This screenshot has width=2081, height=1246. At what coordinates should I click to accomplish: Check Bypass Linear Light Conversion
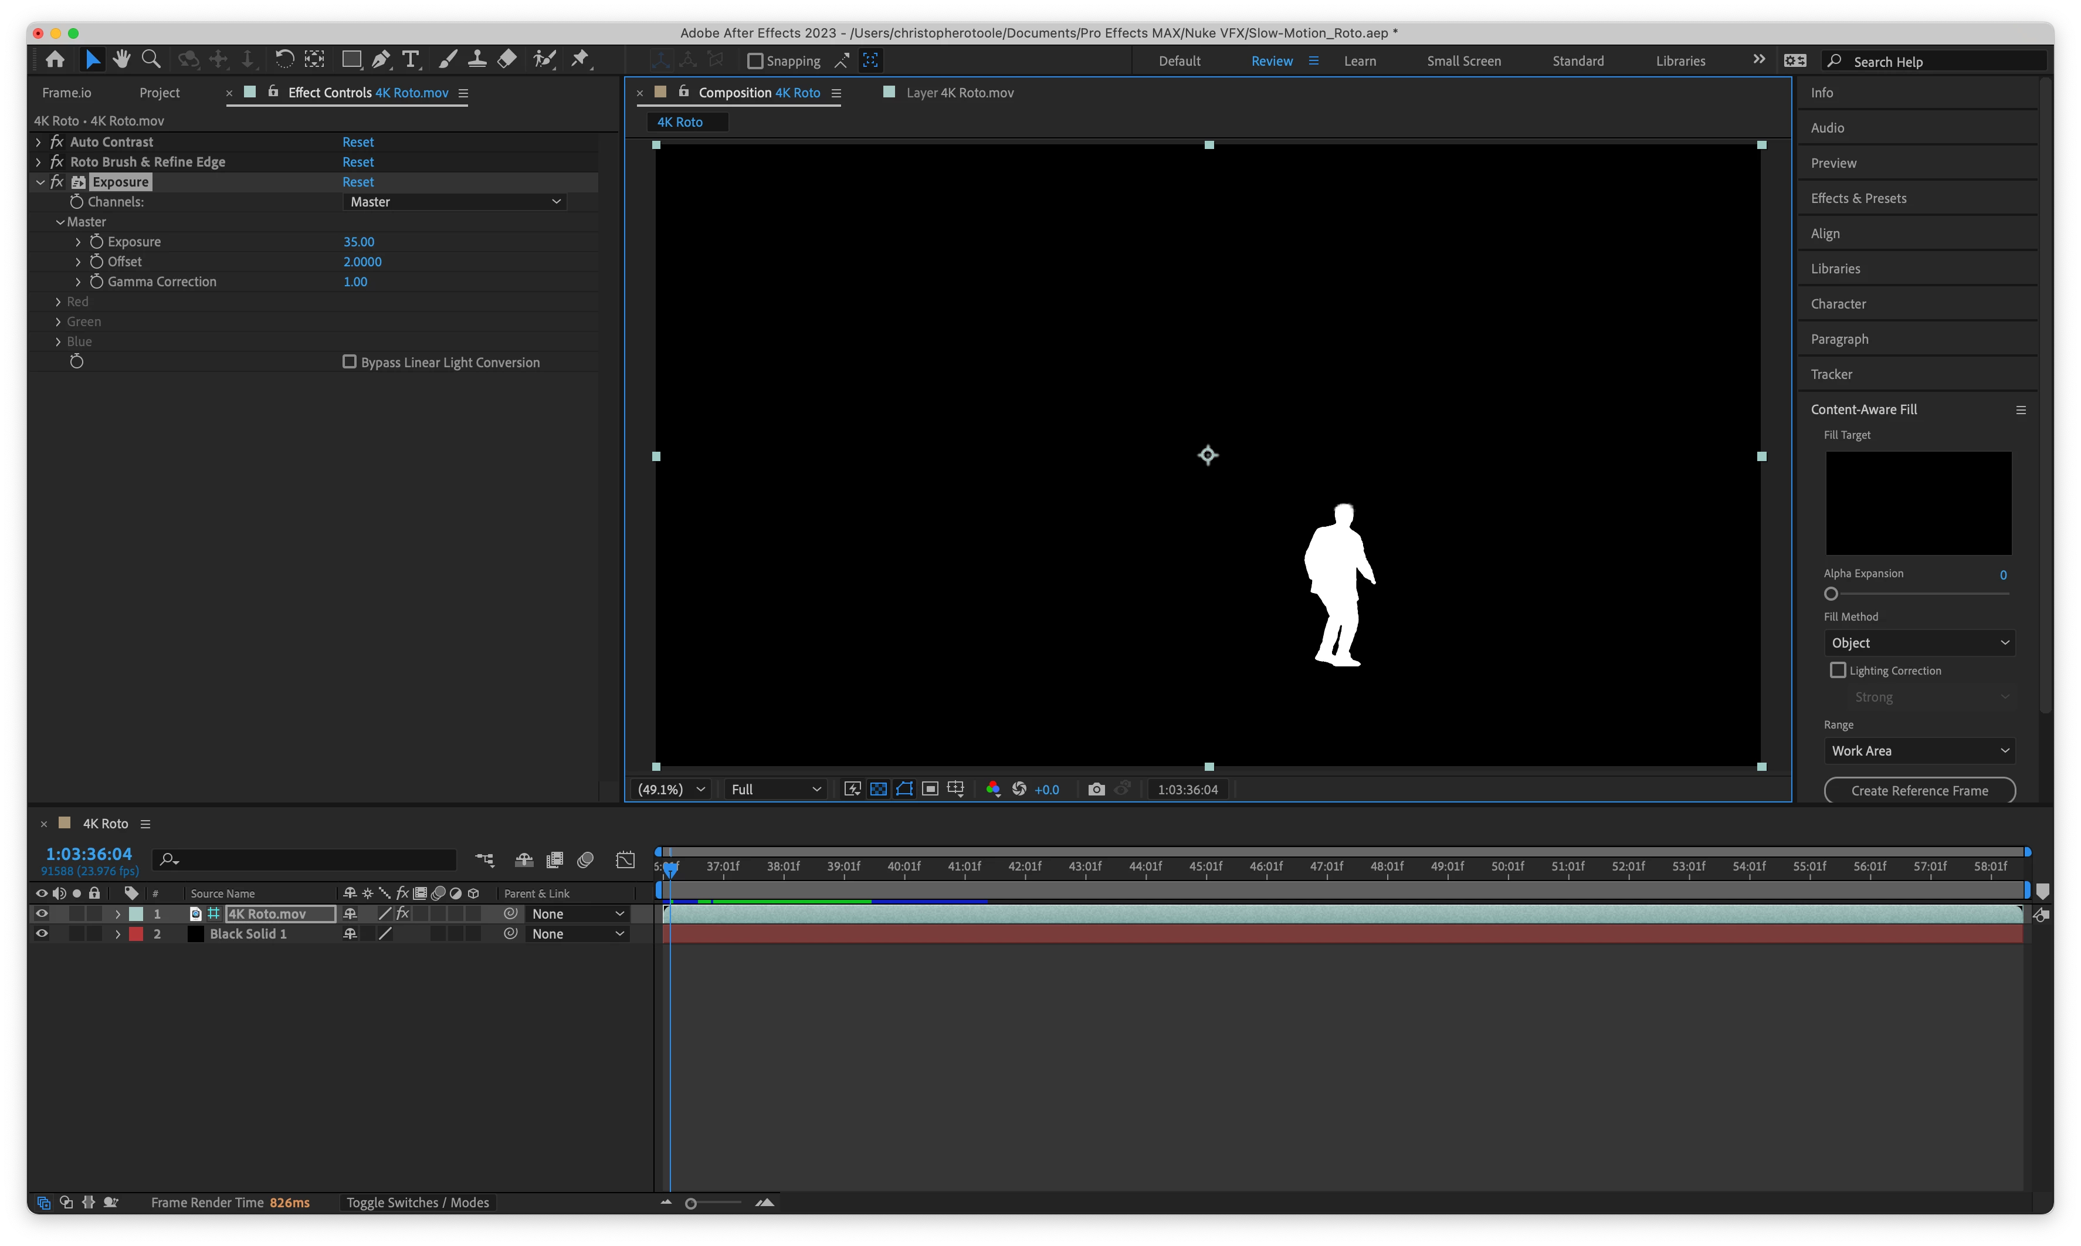coord(349,362)
